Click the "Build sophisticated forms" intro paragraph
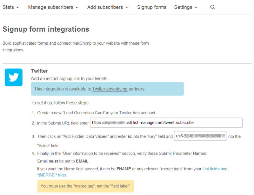The width and height of the screenshot is (254, 195). [76, 46]
